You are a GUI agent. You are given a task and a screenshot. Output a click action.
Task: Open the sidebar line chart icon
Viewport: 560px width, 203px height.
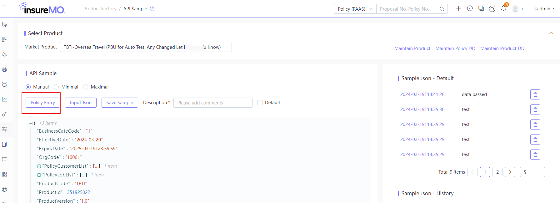(x=4, y=99)
